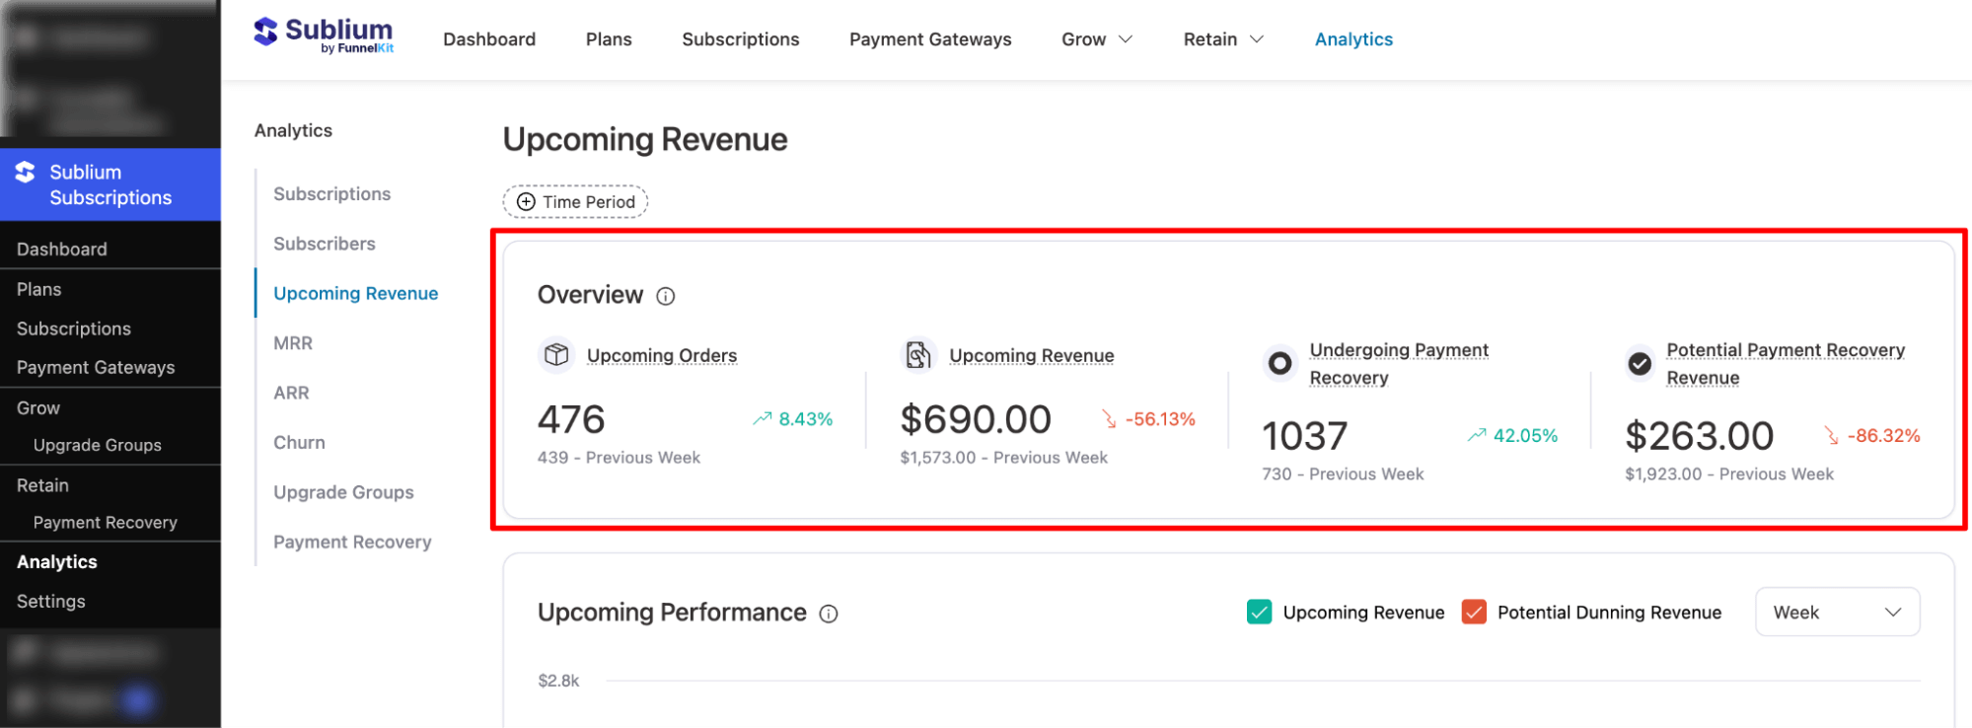Viewport: 1972px width, 728px height.
Task: Expand the Grow menu in top navigation
Action: 1097,39
